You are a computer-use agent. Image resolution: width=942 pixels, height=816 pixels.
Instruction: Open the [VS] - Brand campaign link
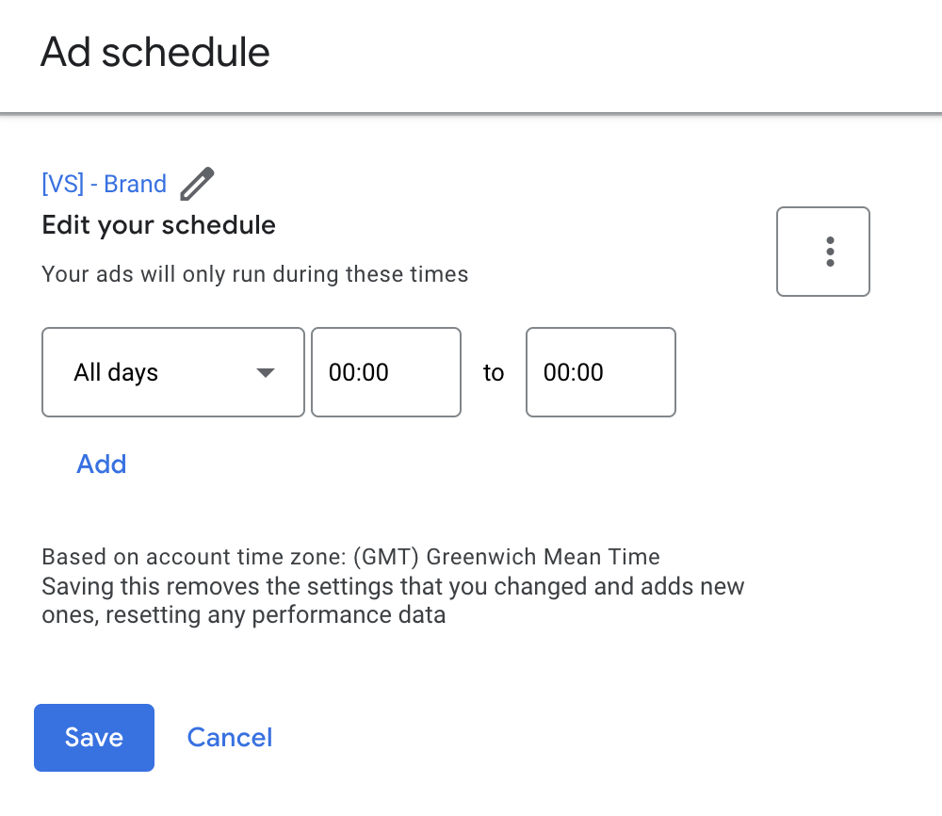click(105, 184)
